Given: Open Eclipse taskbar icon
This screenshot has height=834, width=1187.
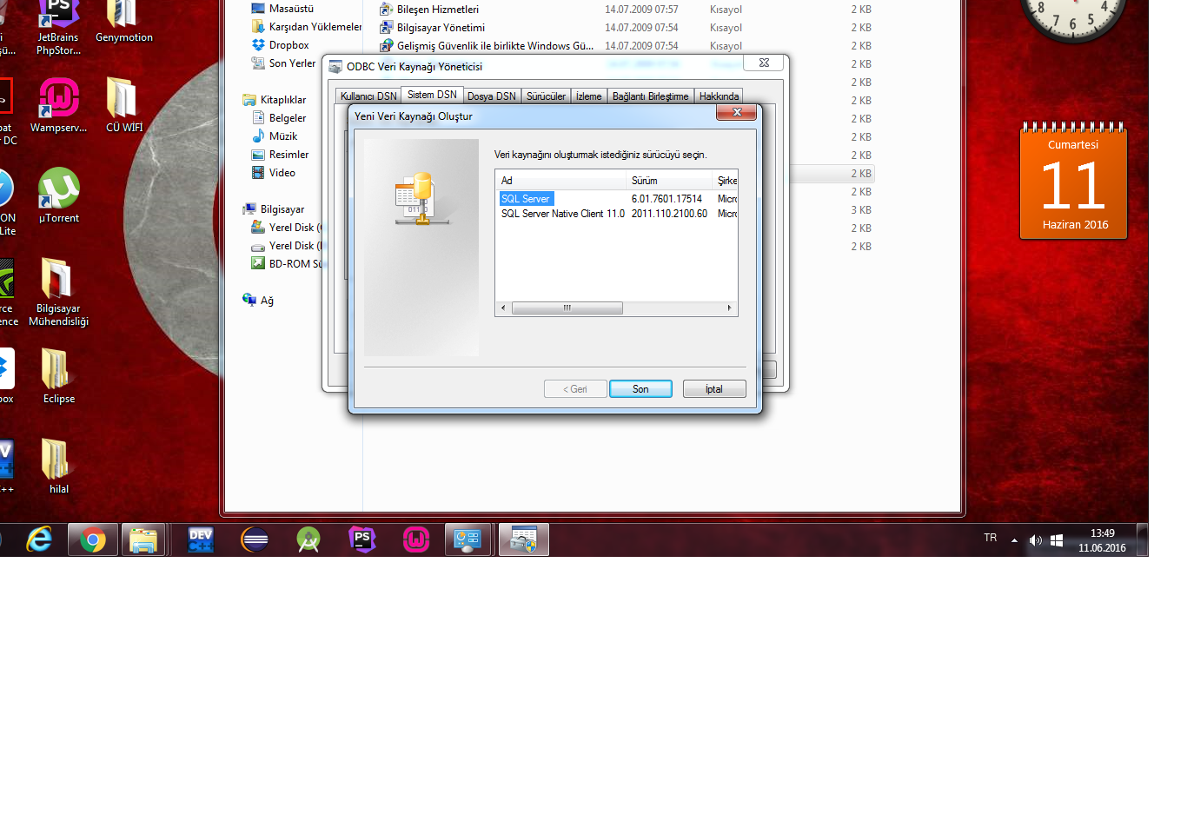Looking at the screenshot, I should tap(255, 539).
